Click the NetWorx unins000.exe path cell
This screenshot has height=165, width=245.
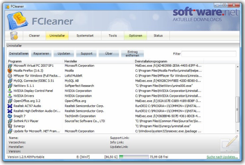click(164, 86)
